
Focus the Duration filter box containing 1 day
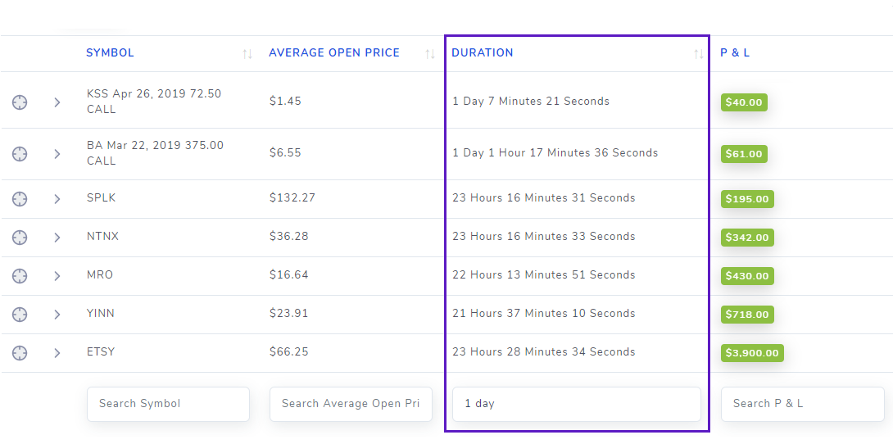(x=576, y=404)
